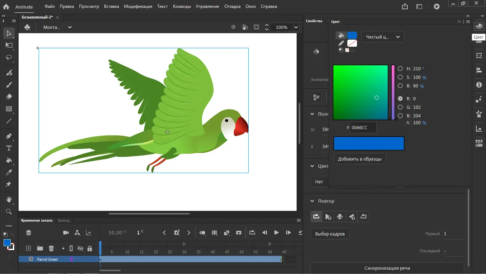The width and height of the screenshot is (486, 274).
Task: Select the Paint Bucket tool
Action: tap(9, 160)
